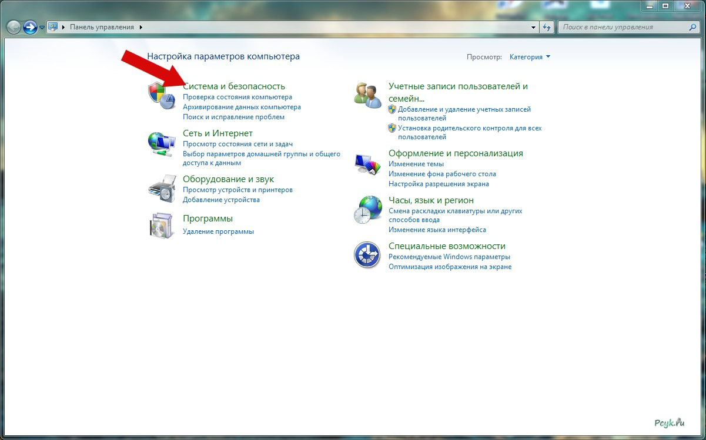
Task: Open Оборудование и звук category
Action: pos(228,179)
